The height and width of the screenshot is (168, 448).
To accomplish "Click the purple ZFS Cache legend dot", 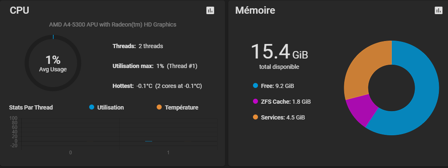I will (x=255, y=101).
